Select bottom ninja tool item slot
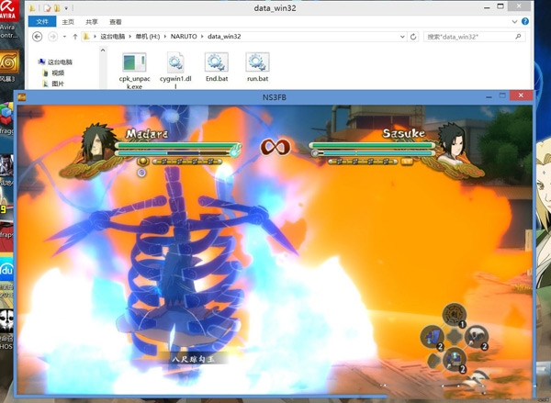Image resolution: width=551 pixels, height=403 pixels. 455,360
